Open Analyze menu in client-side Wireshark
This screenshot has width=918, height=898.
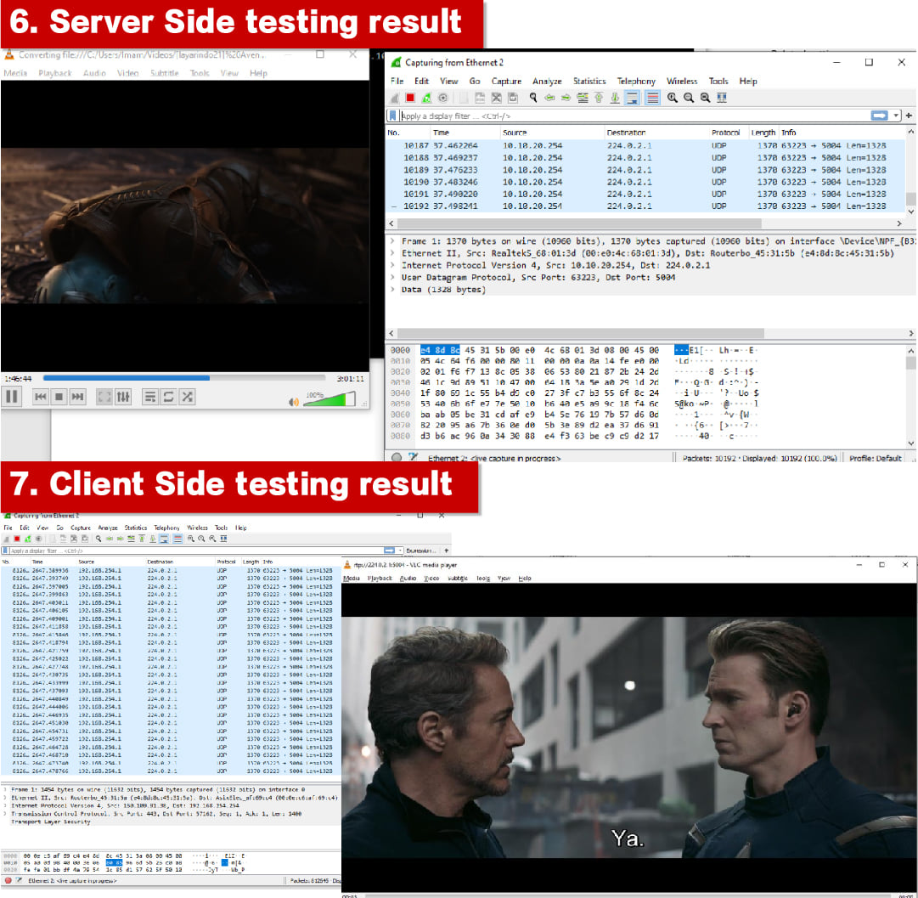tap(108, 528)
